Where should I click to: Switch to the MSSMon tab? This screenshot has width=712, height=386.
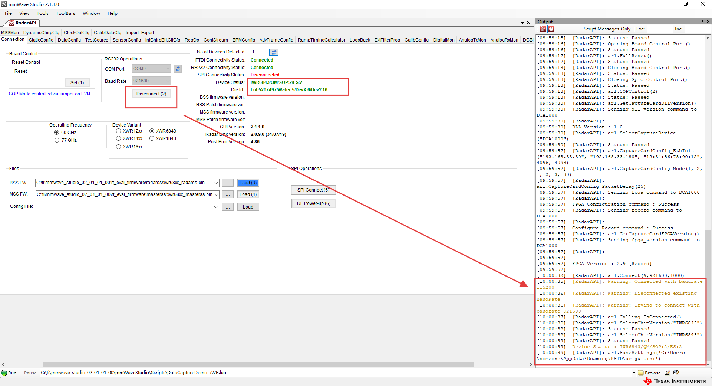pyautogui.click(x=10, y=33)
